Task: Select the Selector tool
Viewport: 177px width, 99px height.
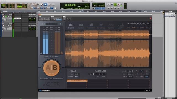Action: coord(42,5)
